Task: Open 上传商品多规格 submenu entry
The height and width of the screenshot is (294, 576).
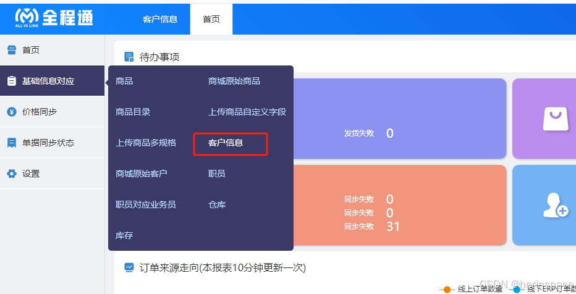Action: [146, 143]
